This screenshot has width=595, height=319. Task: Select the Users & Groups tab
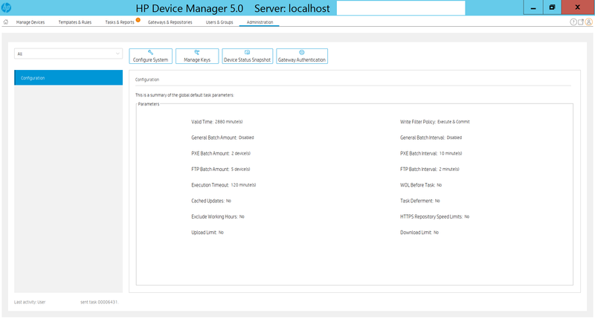click(219, 22)
